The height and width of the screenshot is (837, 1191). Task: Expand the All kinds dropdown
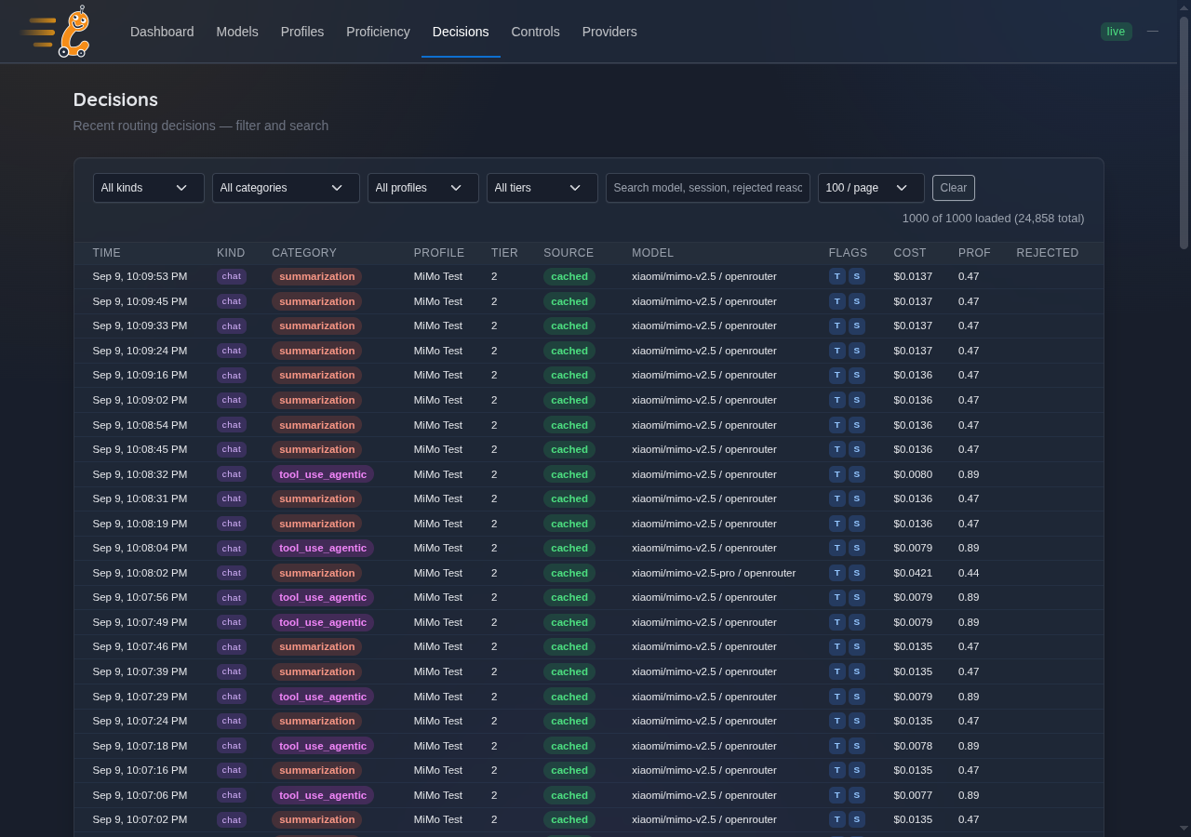click(149, 188)
